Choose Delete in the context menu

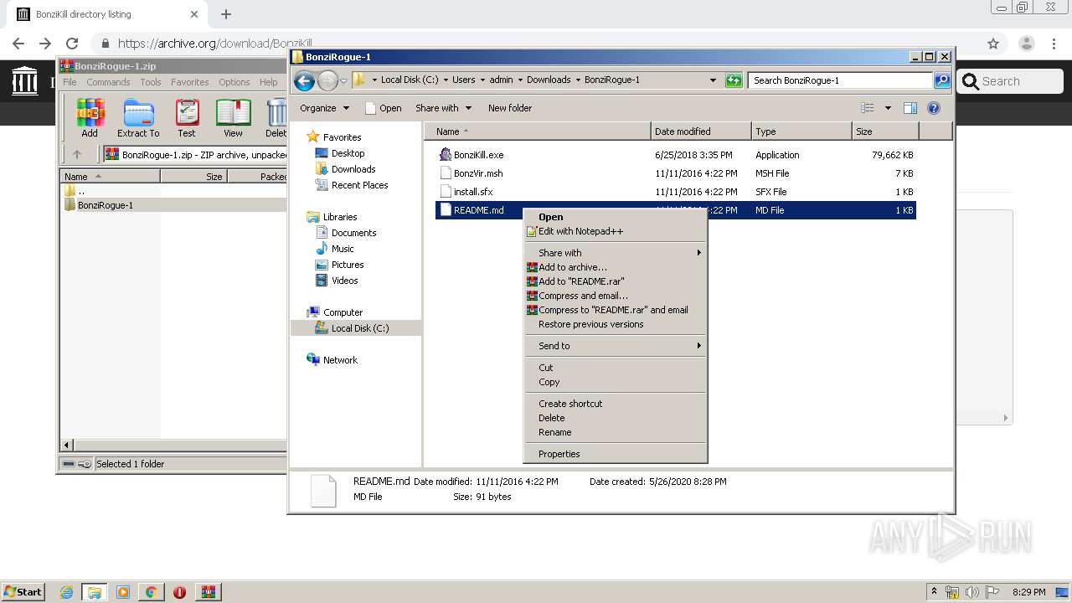(616, 418)
